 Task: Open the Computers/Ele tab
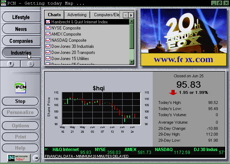tap(106, 15)
